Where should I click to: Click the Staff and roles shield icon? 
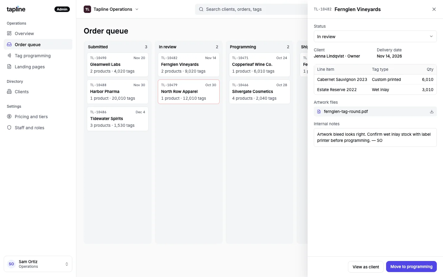click(x=9, y=127)
